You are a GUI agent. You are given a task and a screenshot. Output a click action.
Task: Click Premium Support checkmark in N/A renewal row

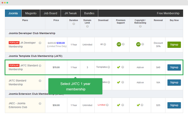coord(119,82)
